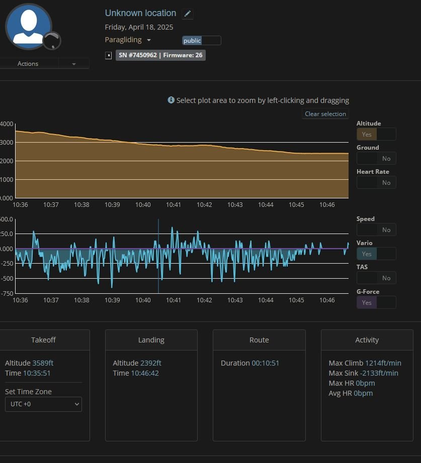This screenshot has height=463, width=421.
Task: Click the landing time 10:46:42
Action: tap(145, 373)
